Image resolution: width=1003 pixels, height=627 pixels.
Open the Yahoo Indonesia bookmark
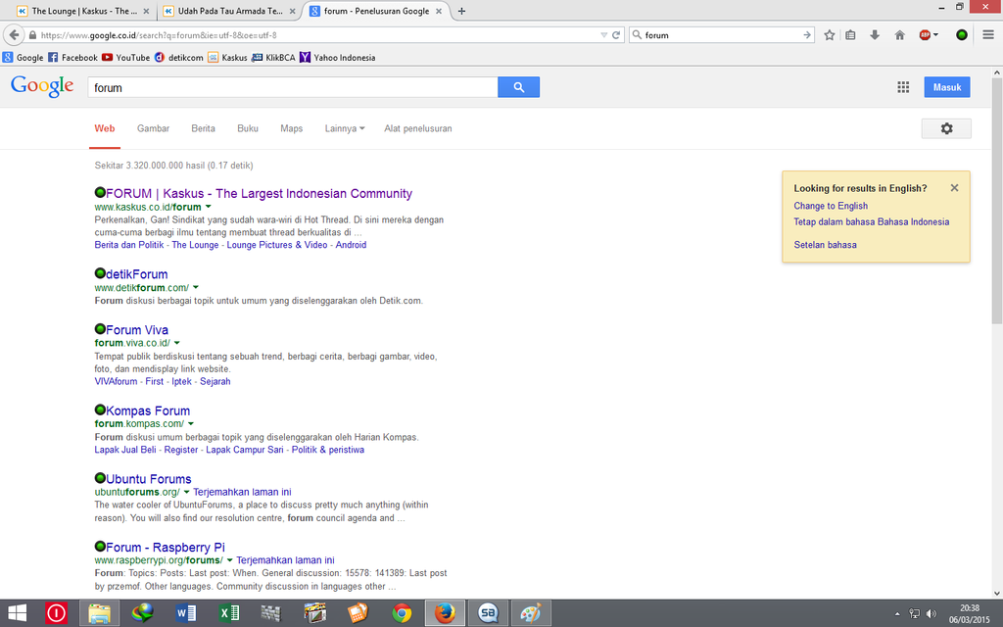(337, 58)
